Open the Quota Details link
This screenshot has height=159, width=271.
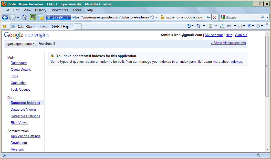point(21,69)
